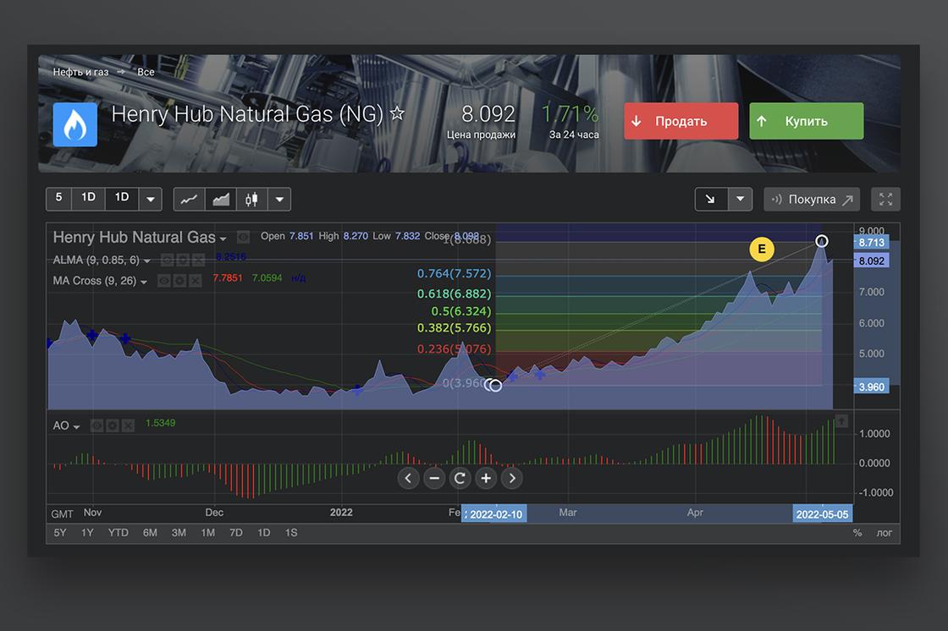Click the Fibonacci 0.764(7.572) level label
This screenshot has height=631, width=948.
point(454,273)
